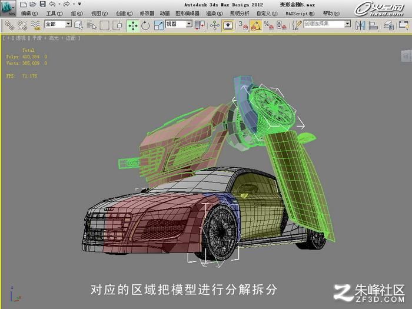Open the 视图 reference coordinate system dropdown
Viewport: 412px width, 309px height.
(x=179, y=24)
